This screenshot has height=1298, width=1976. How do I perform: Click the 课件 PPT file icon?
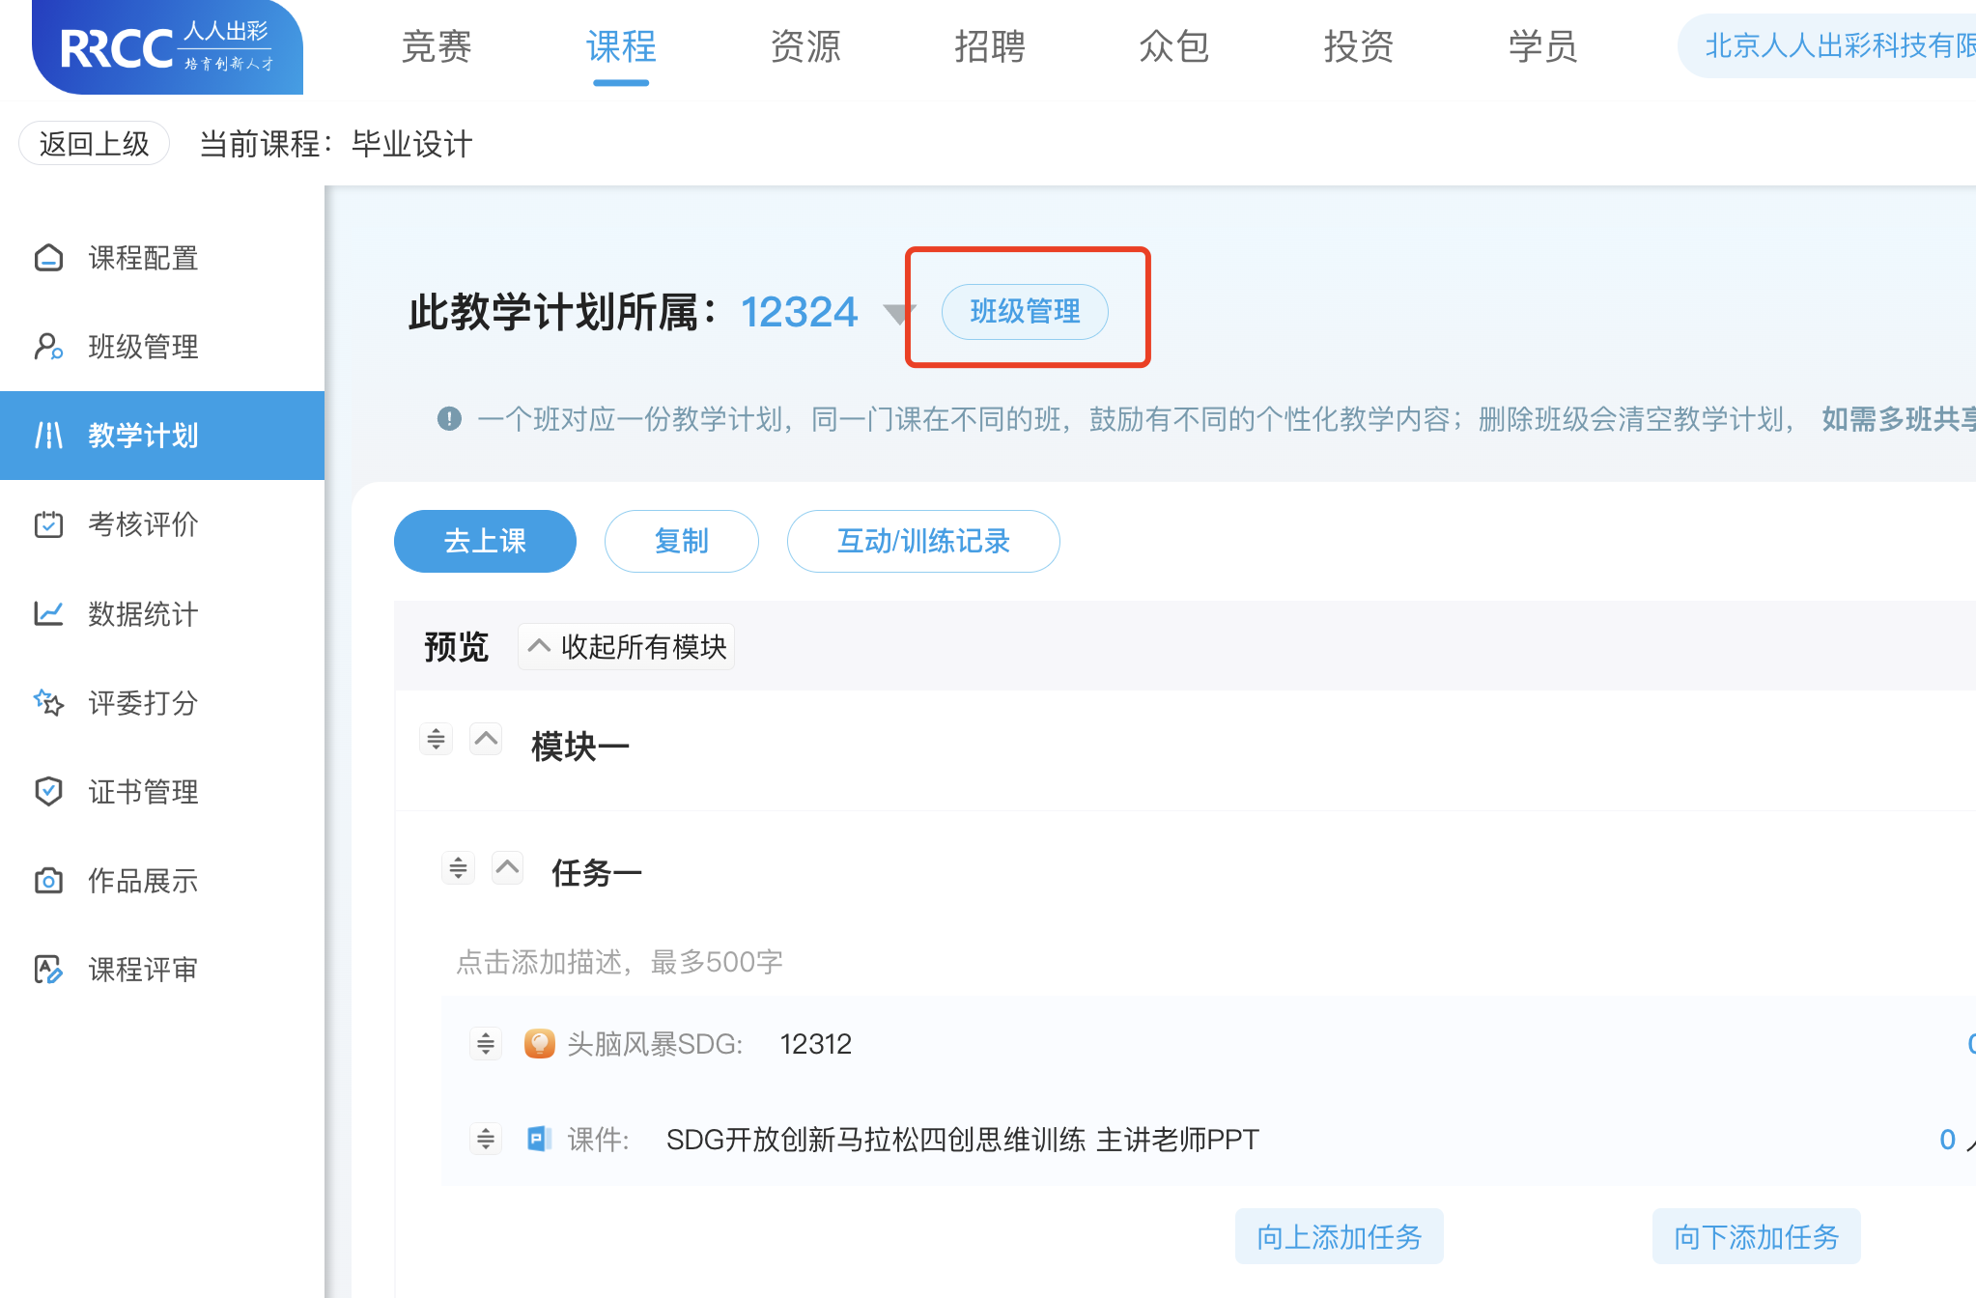click(540, 1139)
